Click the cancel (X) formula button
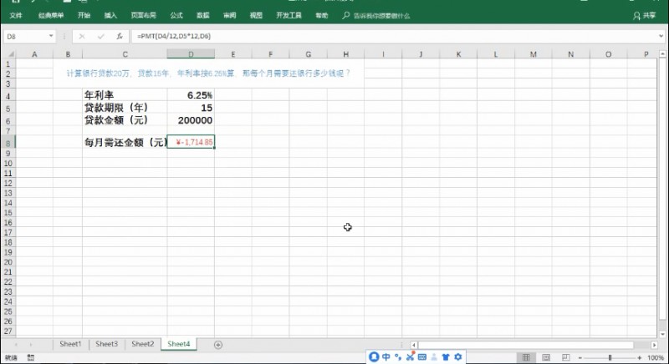The width and height of the screenshot is (669, 364). click(81, 37)
